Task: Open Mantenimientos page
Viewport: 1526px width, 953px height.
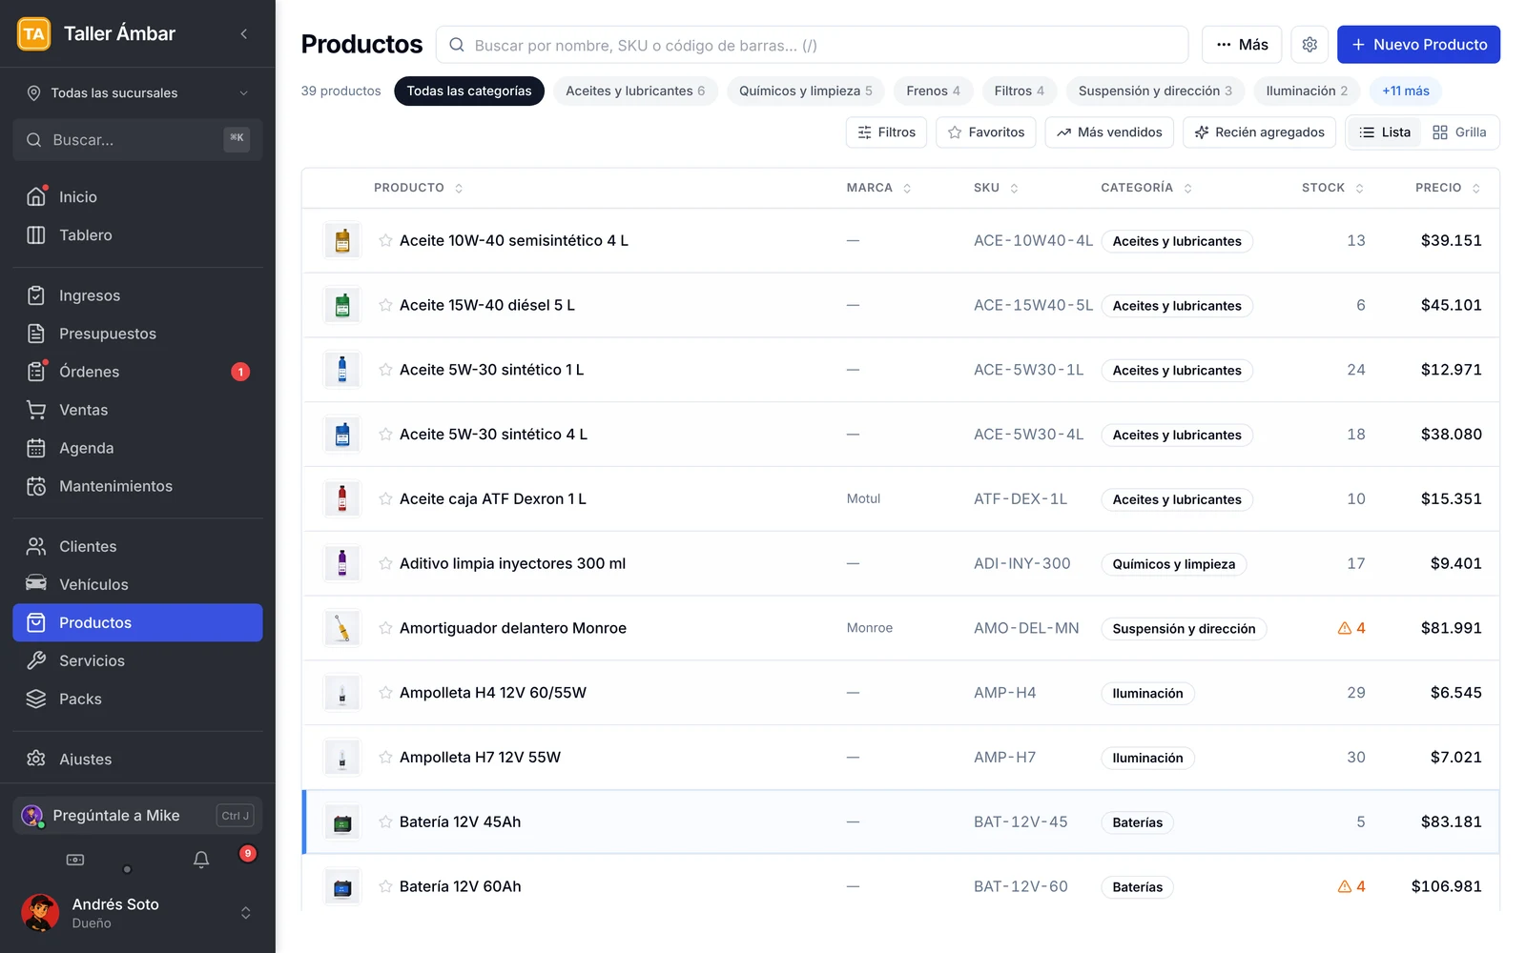Action: click(137, 486)
